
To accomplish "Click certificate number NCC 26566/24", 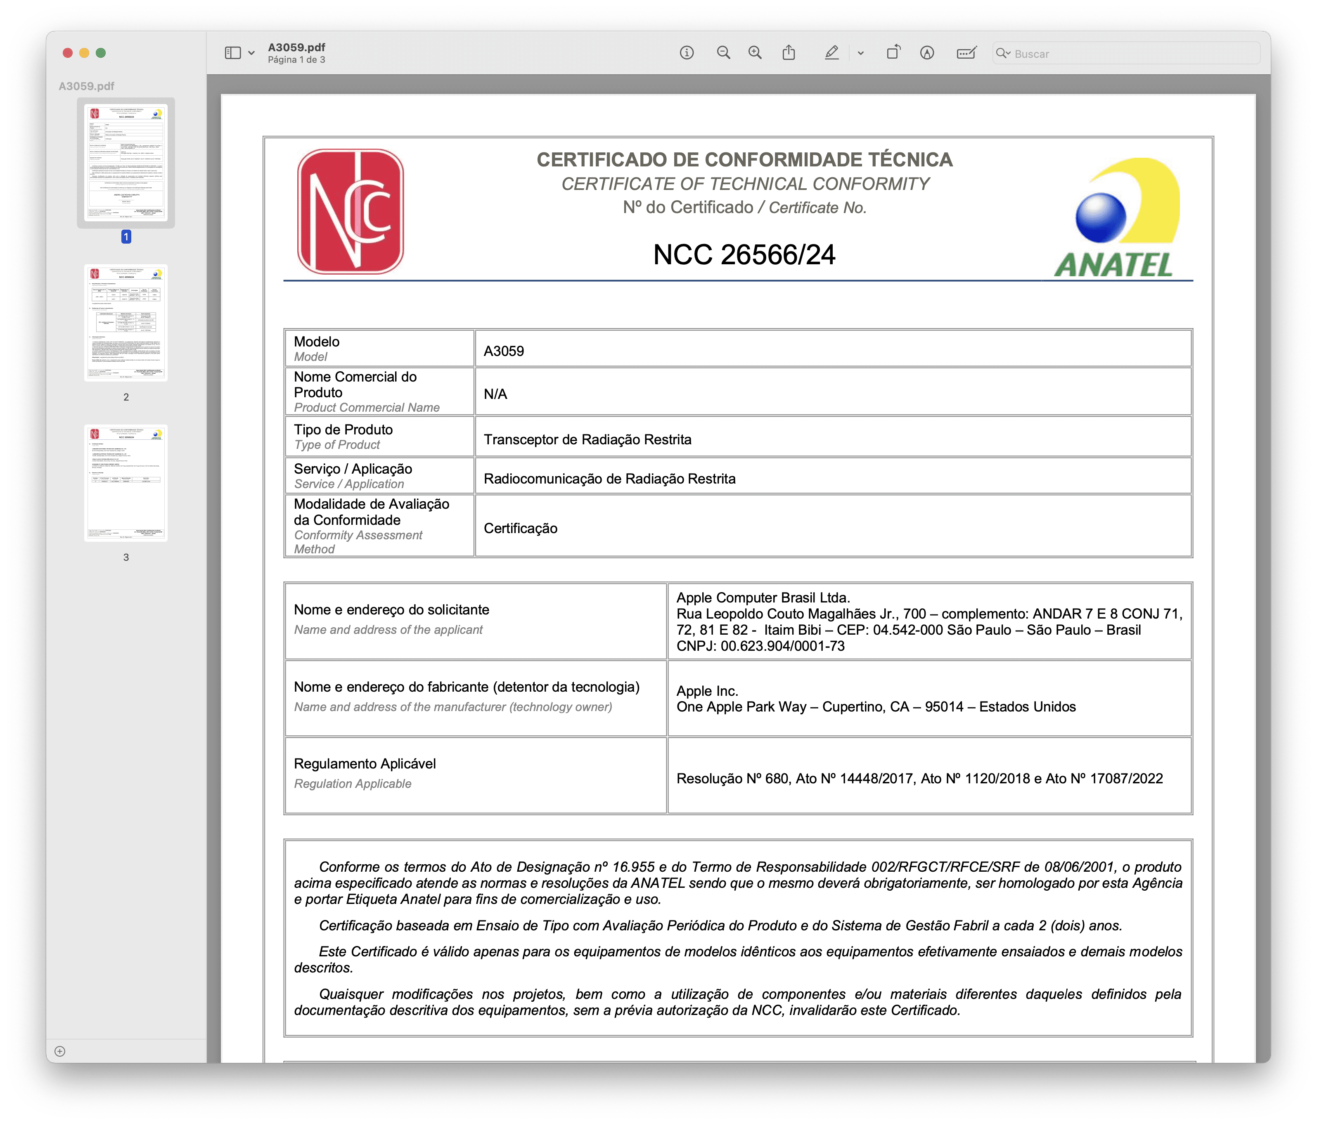I will [744, 255].
